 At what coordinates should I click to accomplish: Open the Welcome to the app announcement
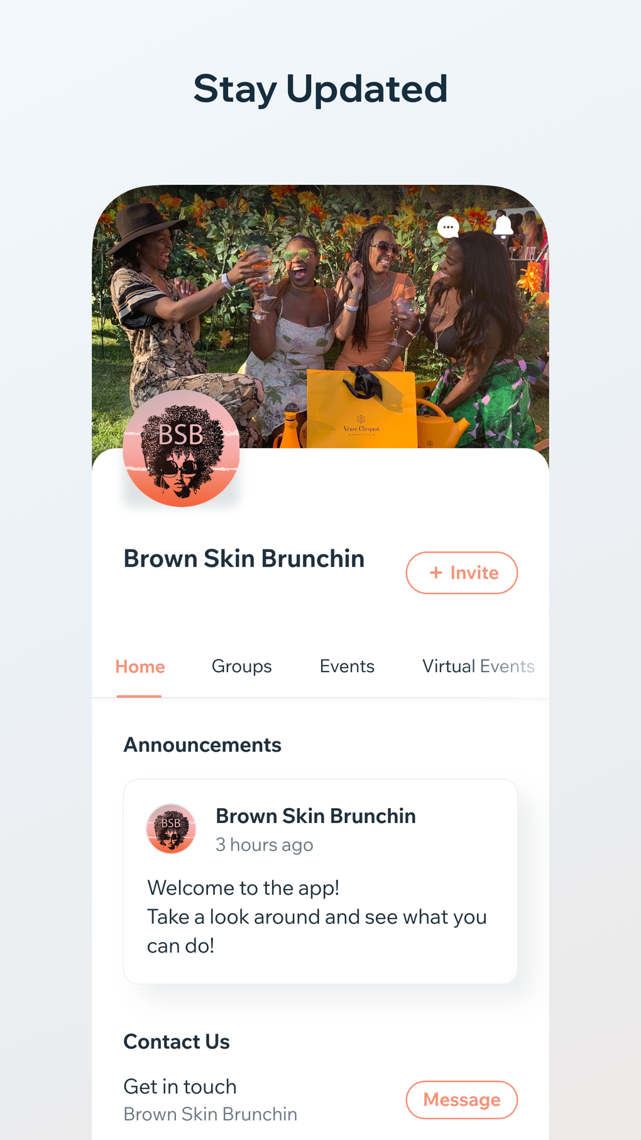click(x=320, y=882)
